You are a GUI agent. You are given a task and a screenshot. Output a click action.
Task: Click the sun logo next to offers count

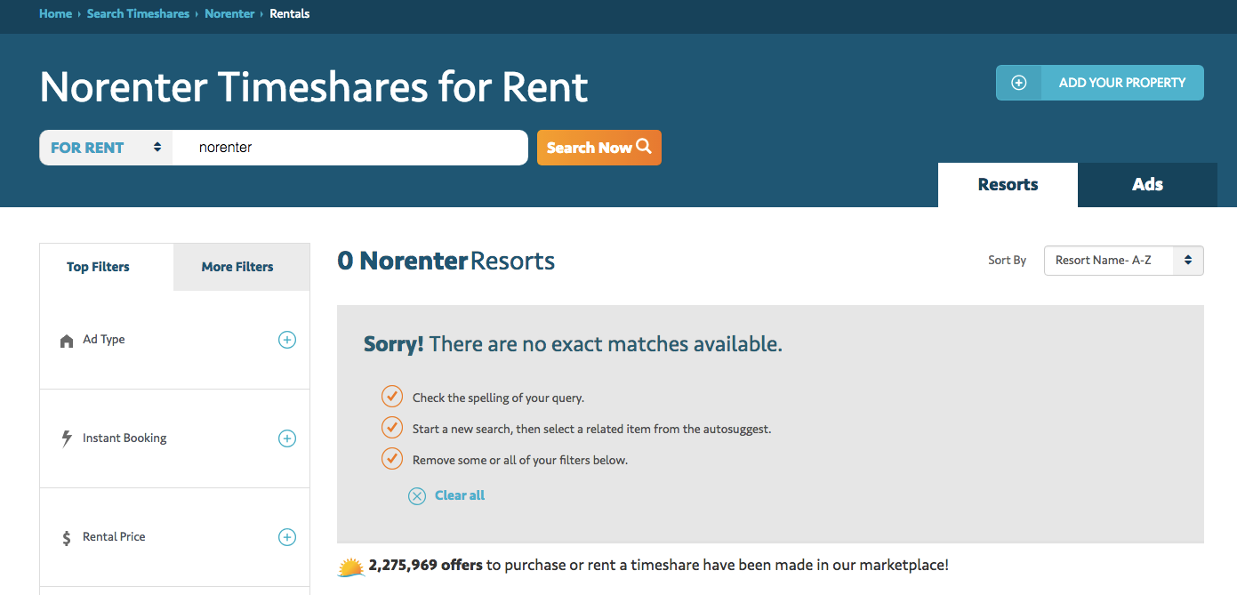tap(351, 566)
